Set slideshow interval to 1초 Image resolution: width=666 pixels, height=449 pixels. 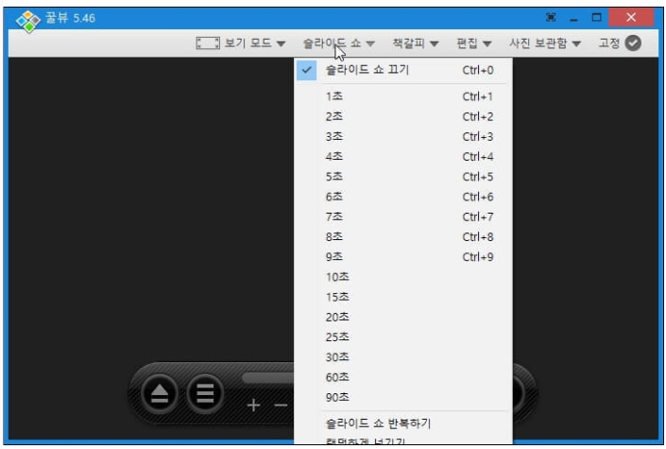click(x=403, y=96)
